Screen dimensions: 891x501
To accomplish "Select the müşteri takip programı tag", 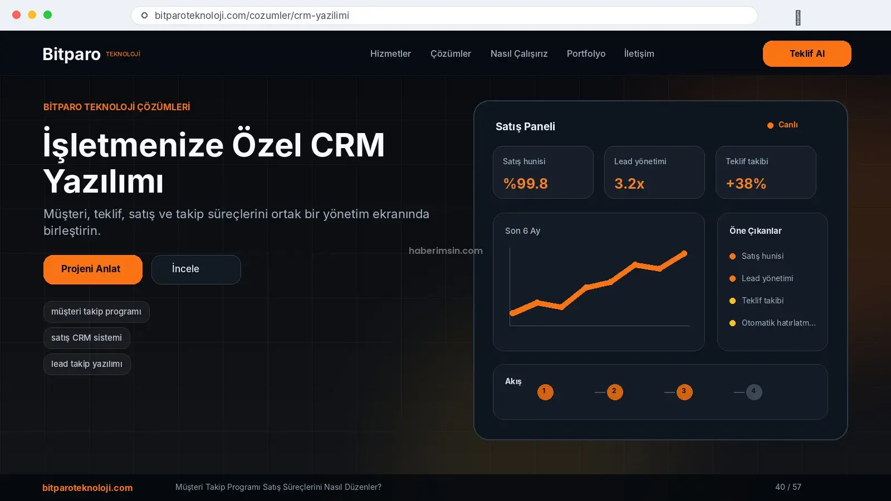I will click(x=96, y=312).
